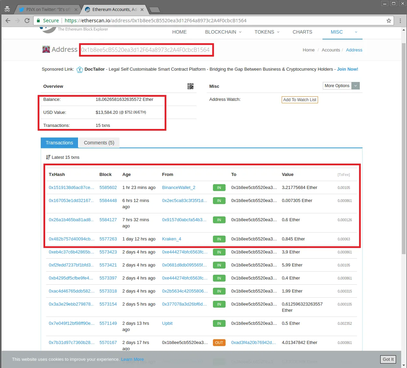Open sender 0x9157d0abcfa54b3...

pos(184,220)
